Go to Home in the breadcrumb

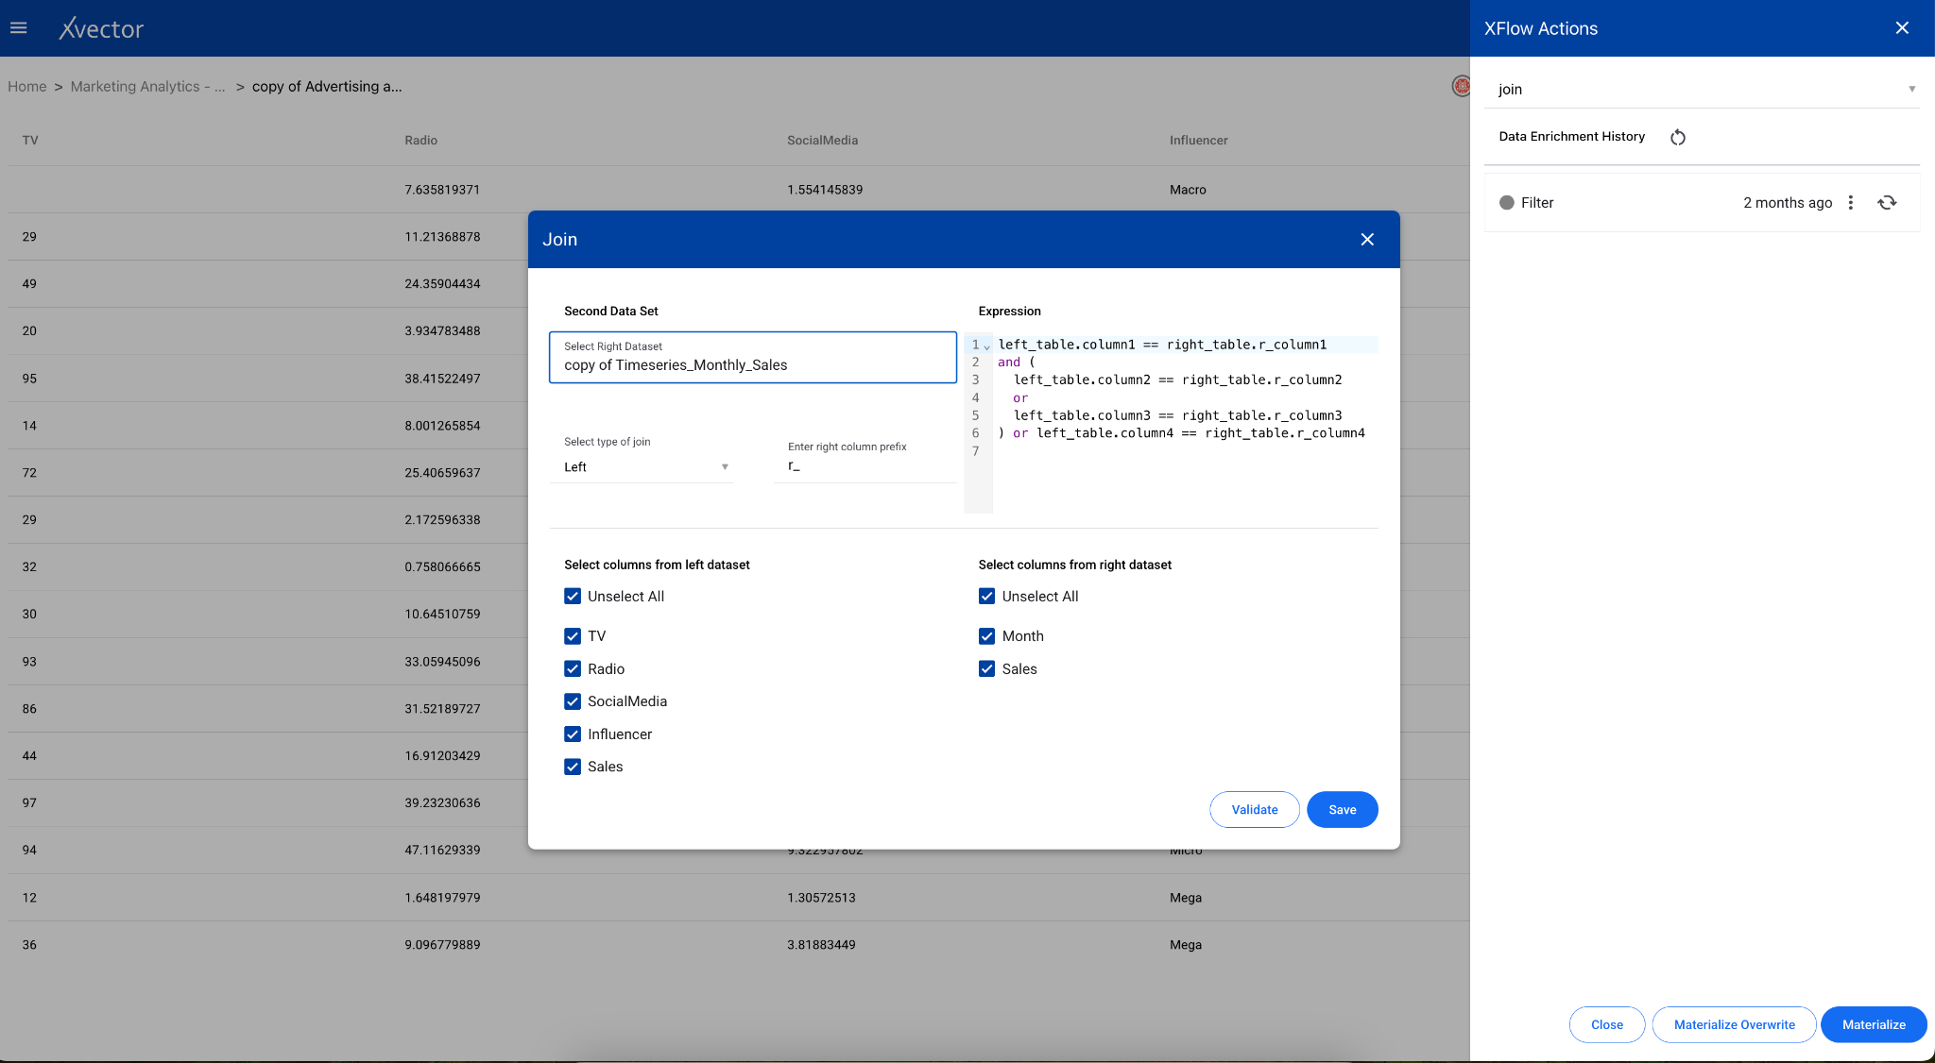pyautogui.click(x=27, y=87)
